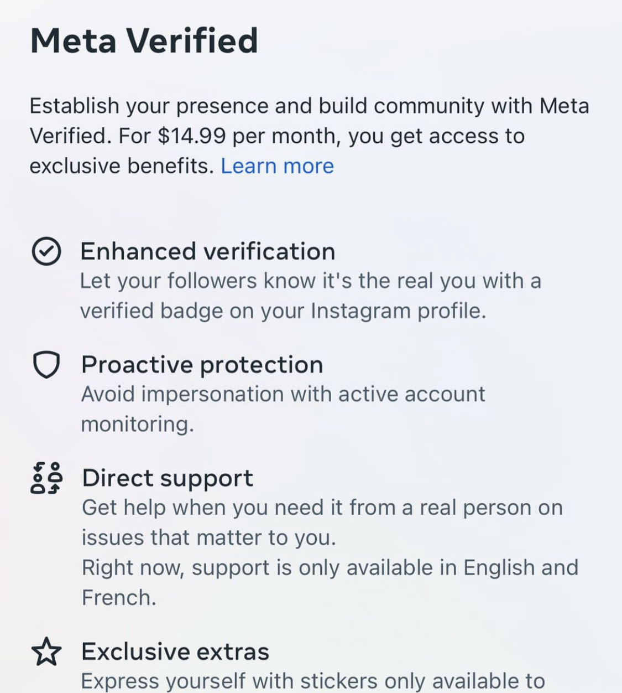This screenshot has height=693, width=622.
Task: Click the Meta Verified page title
Action: tap(144, 40)
